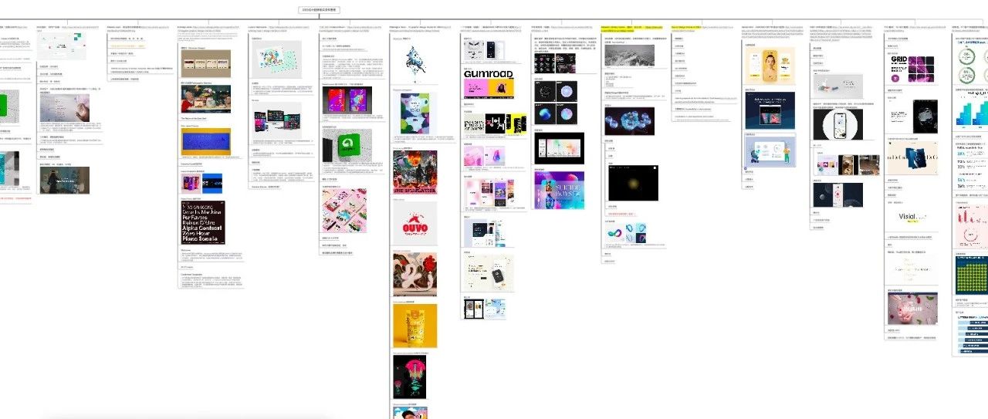Open the blue rectangle on yellow thumbnail
Screen dimensions: 988x419
205,141
